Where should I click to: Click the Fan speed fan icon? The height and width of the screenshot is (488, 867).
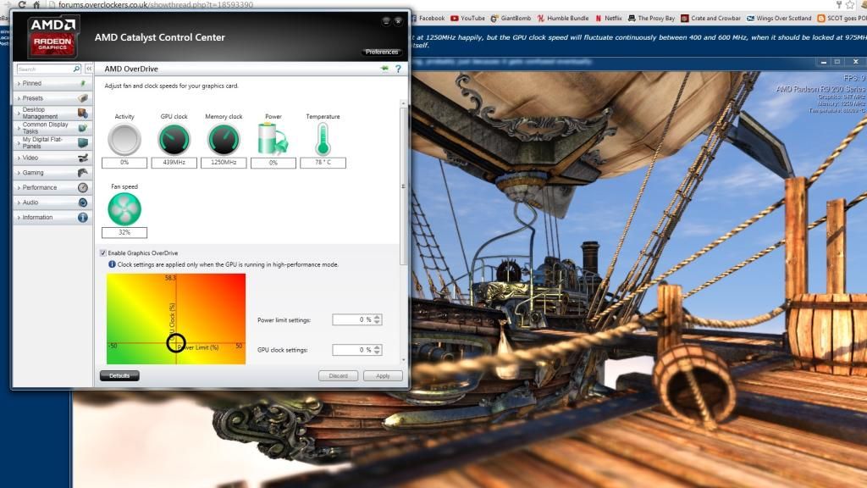(x=124, y=208)
